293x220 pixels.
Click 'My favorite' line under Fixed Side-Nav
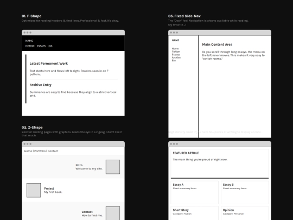177,24
